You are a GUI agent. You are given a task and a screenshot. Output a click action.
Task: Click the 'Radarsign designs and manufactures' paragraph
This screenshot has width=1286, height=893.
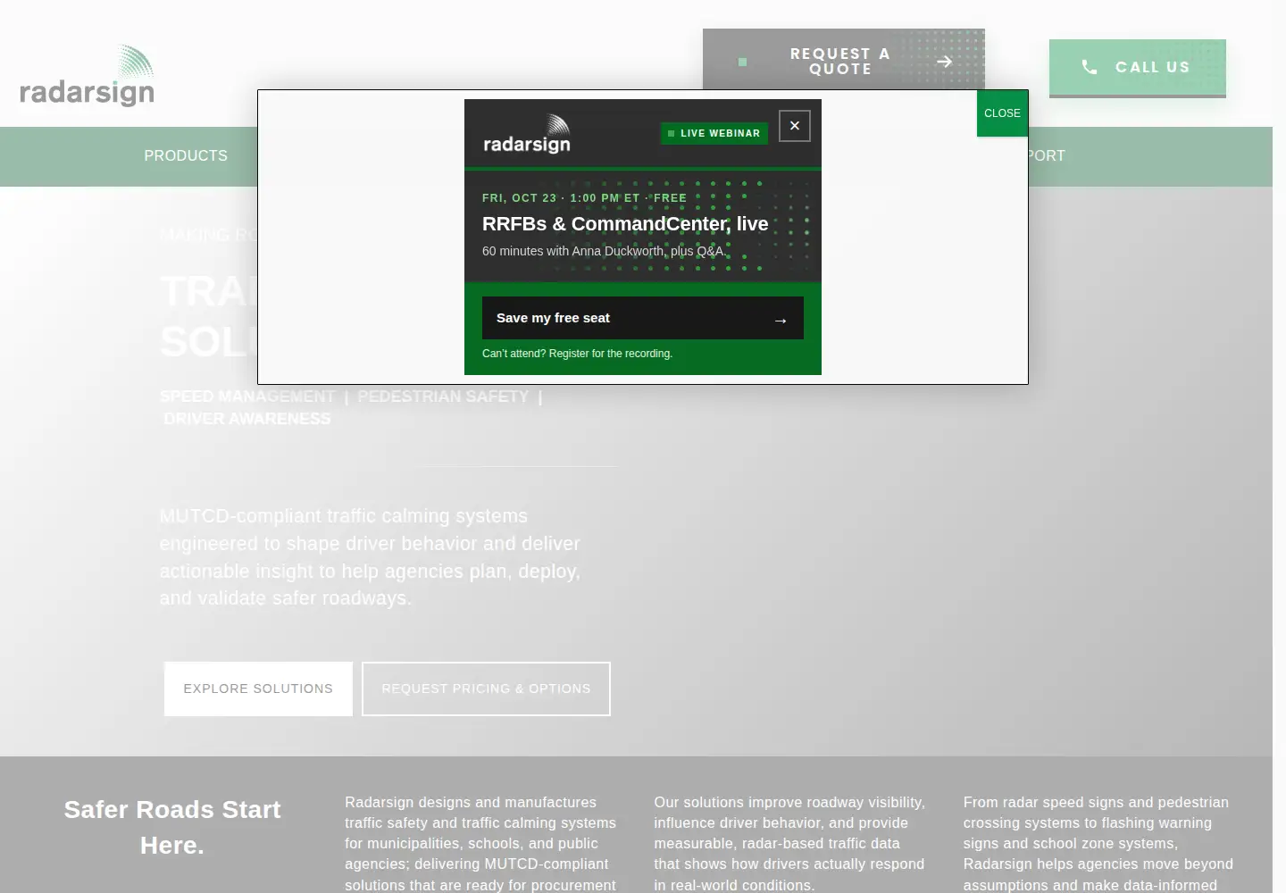click(x=480, y=843)
